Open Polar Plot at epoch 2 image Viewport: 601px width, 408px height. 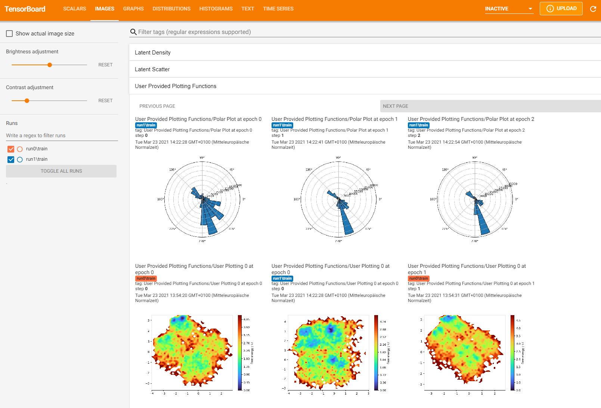[x=475, y=200]
